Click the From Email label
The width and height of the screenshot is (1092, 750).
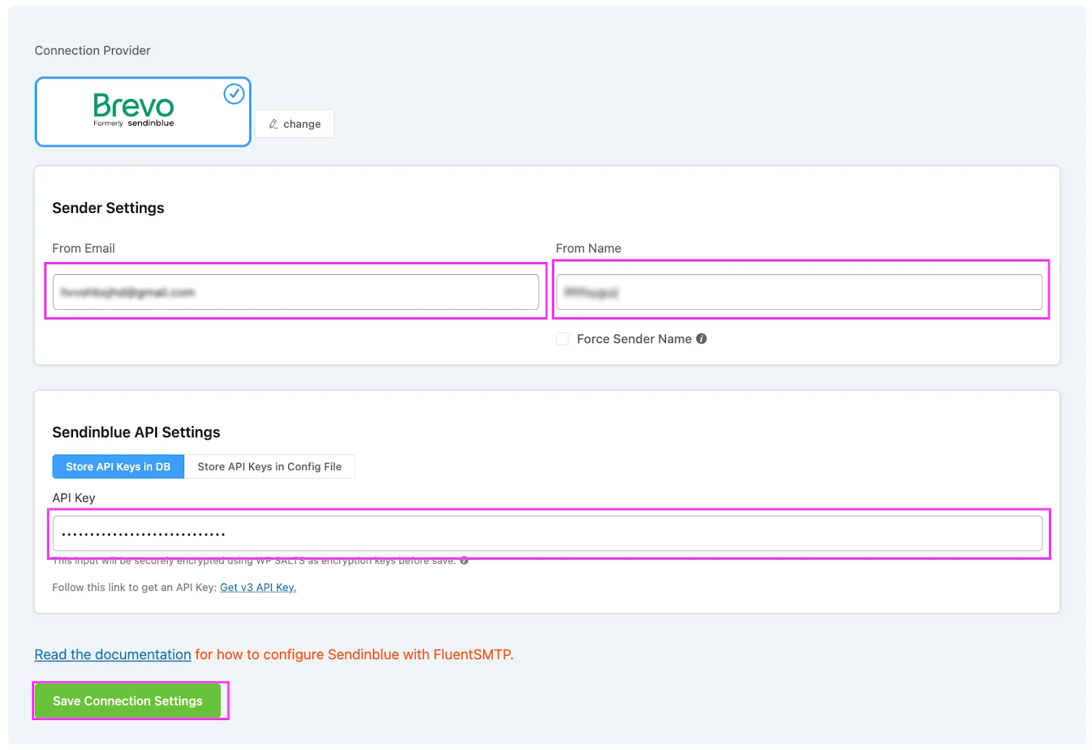(x=83, y=248)
